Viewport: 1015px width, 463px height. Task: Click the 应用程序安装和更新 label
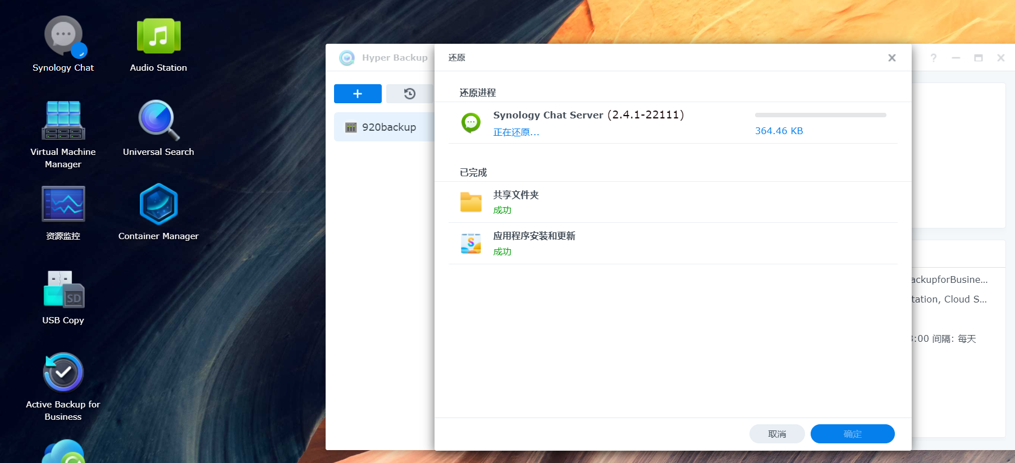[534, 236]
